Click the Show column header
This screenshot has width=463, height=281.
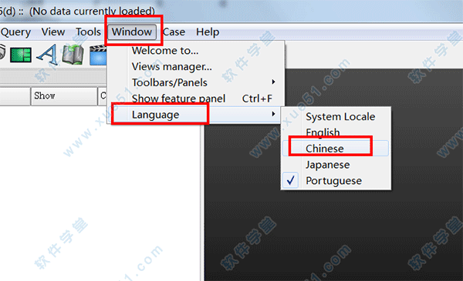pyautogui.click(x=64, y=95)
